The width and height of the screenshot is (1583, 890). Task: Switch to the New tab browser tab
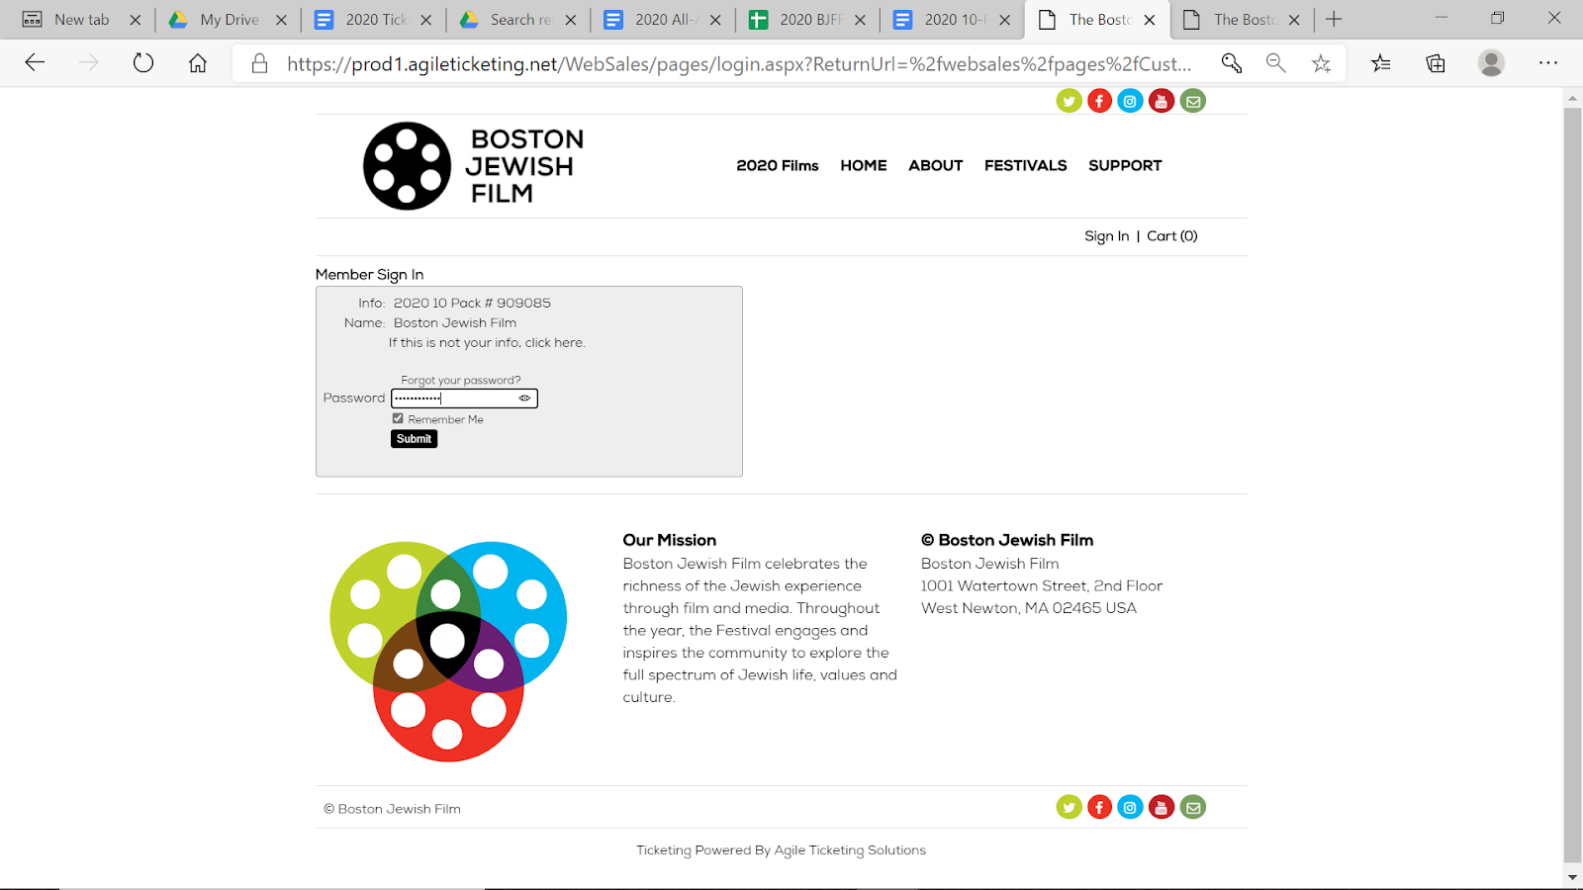[82, 20]
